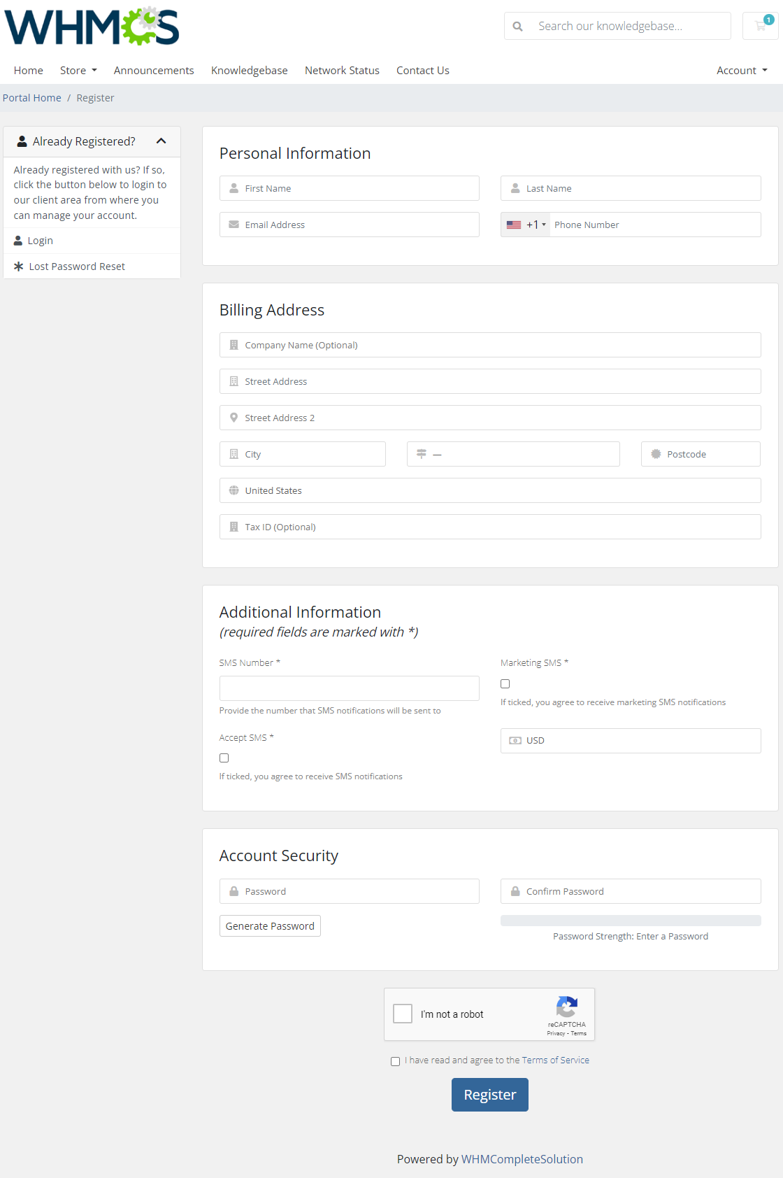Viewport: 783px width, 1178px height.
Task: Focus the Email Address field
Action: tap(350, 225)
